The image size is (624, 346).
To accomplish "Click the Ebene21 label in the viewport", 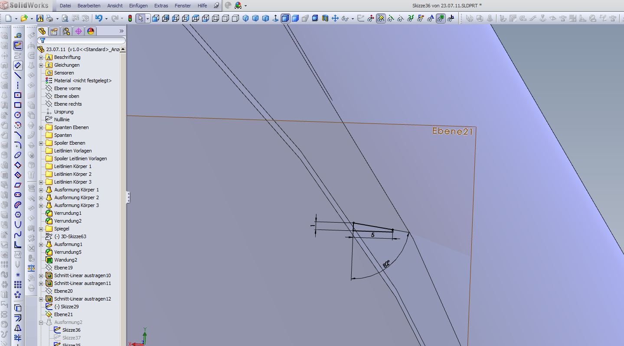I will coord(452,131).
